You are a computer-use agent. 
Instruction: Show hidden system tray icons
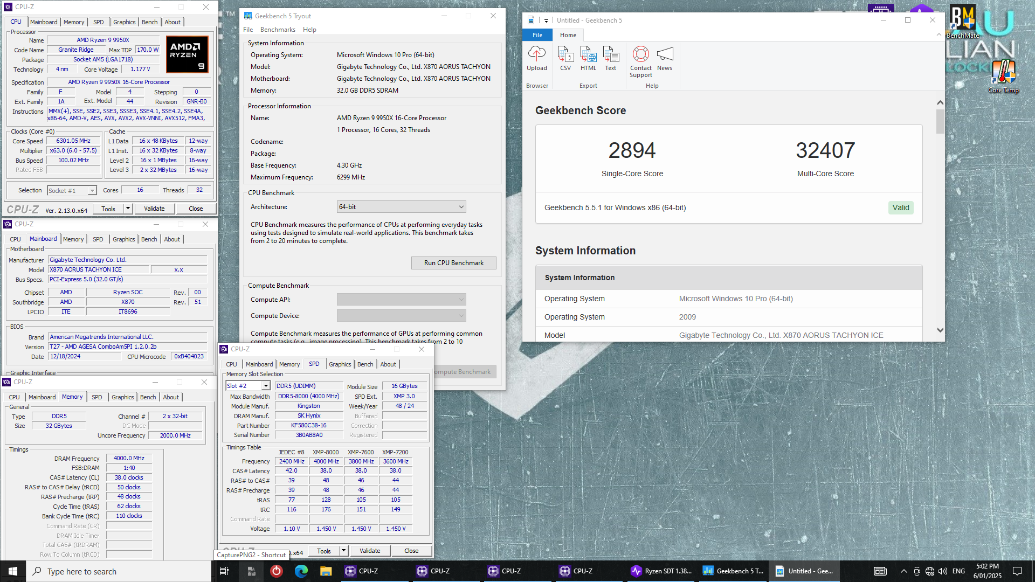pos(903,571)
